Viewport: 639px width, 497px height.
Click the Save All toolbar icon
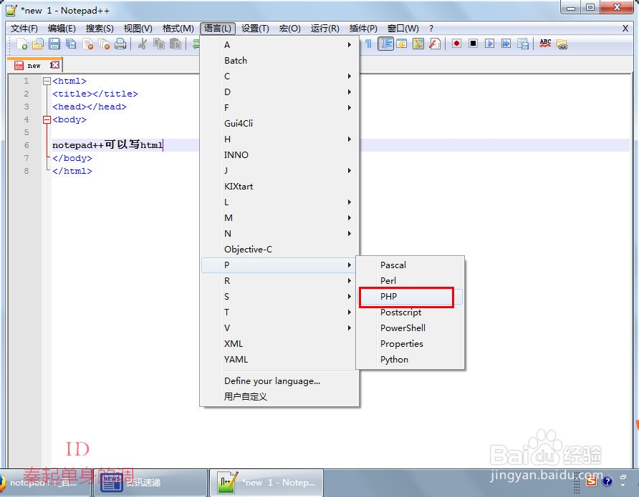click(x=71, y=44)
